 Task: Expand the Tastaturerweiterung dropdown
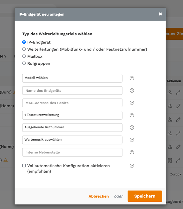click(x=72, y=115)
